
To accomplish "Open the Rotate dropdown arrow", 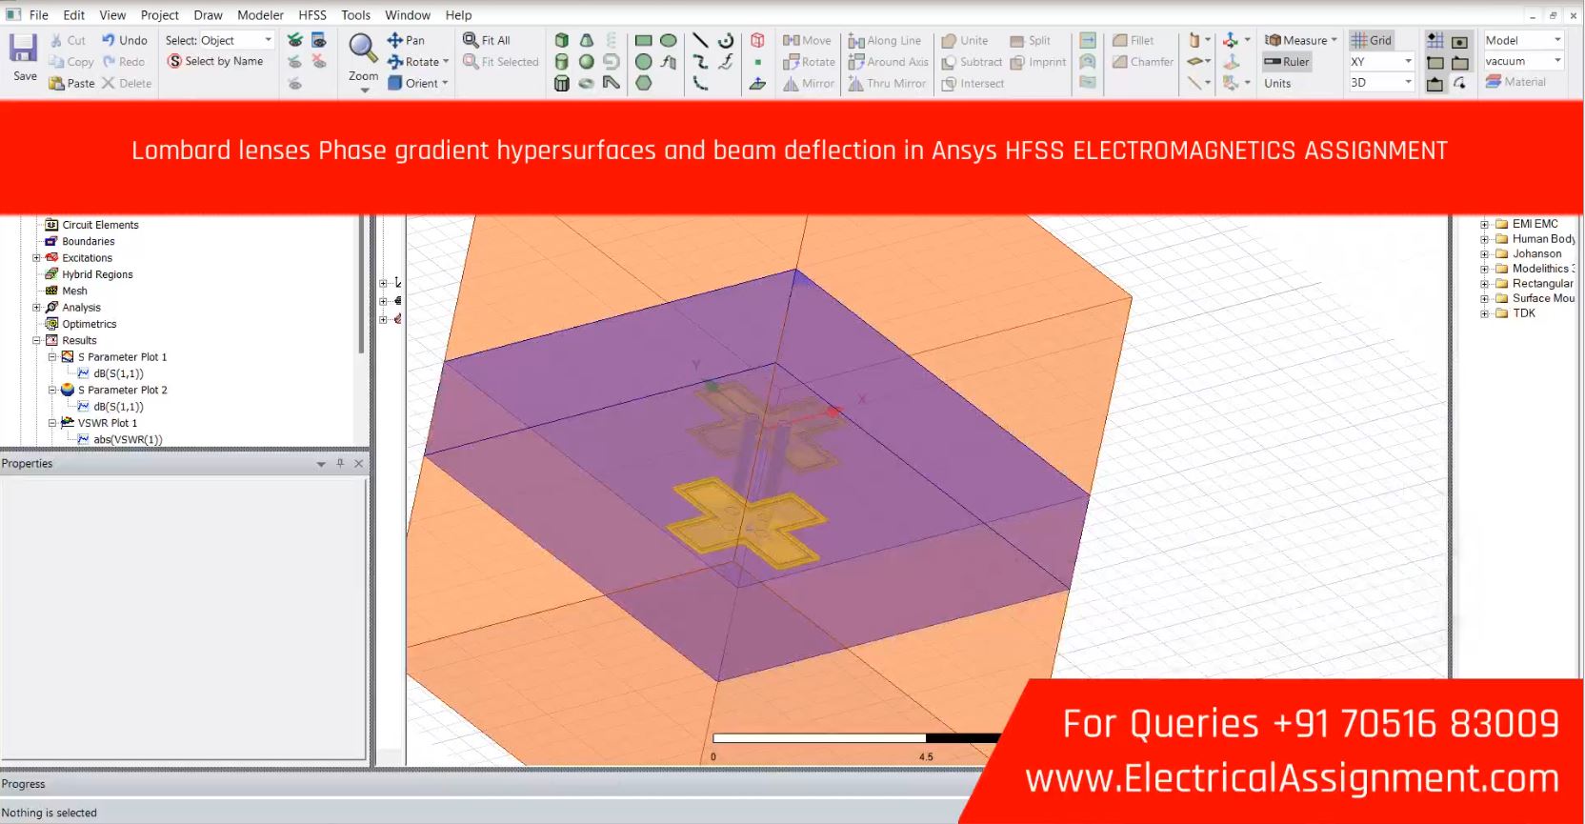I will (446, 62).
